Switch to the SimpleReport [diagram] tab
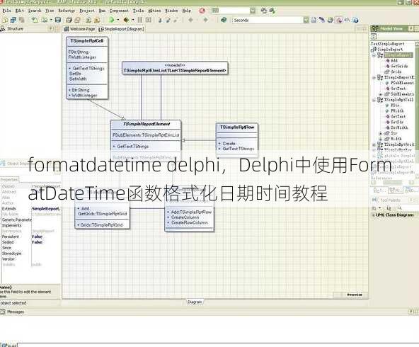The width and height of the screenshot is (419, 347). (x=121, y=29)
